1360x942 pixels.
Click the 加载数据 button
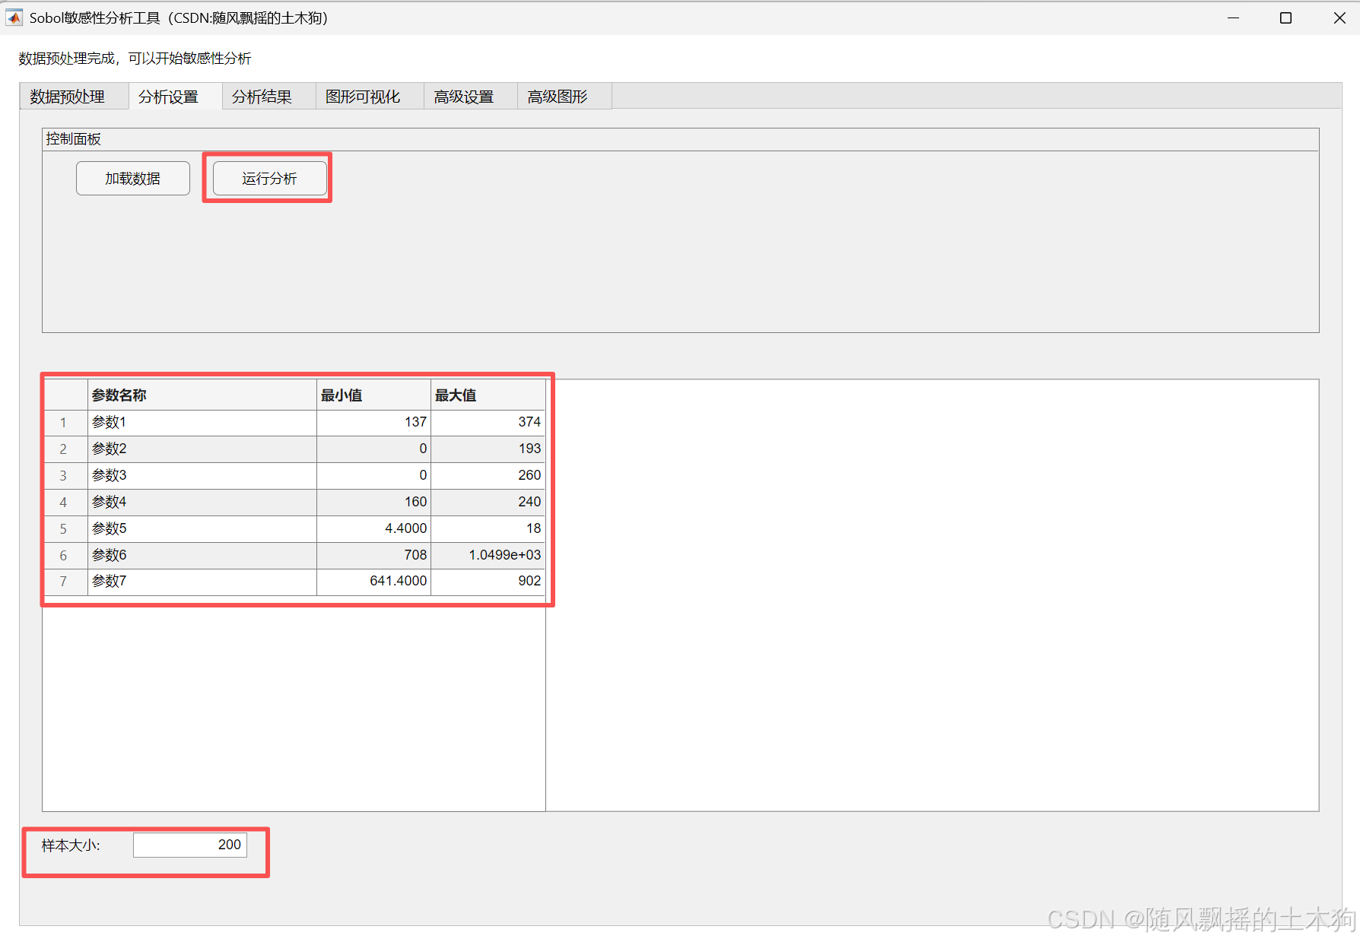tap(133, 179)
